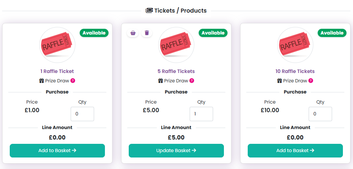Click the raffle ticket image for 1 Raffle Ticket
Image resolution: width=353 pixels, height=169 pixels.
tap(57, 45)
